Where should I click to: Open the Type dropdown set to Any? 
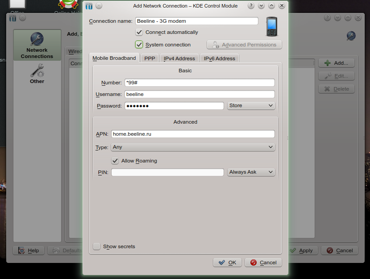pyautogui.click(x=193, y=147)
